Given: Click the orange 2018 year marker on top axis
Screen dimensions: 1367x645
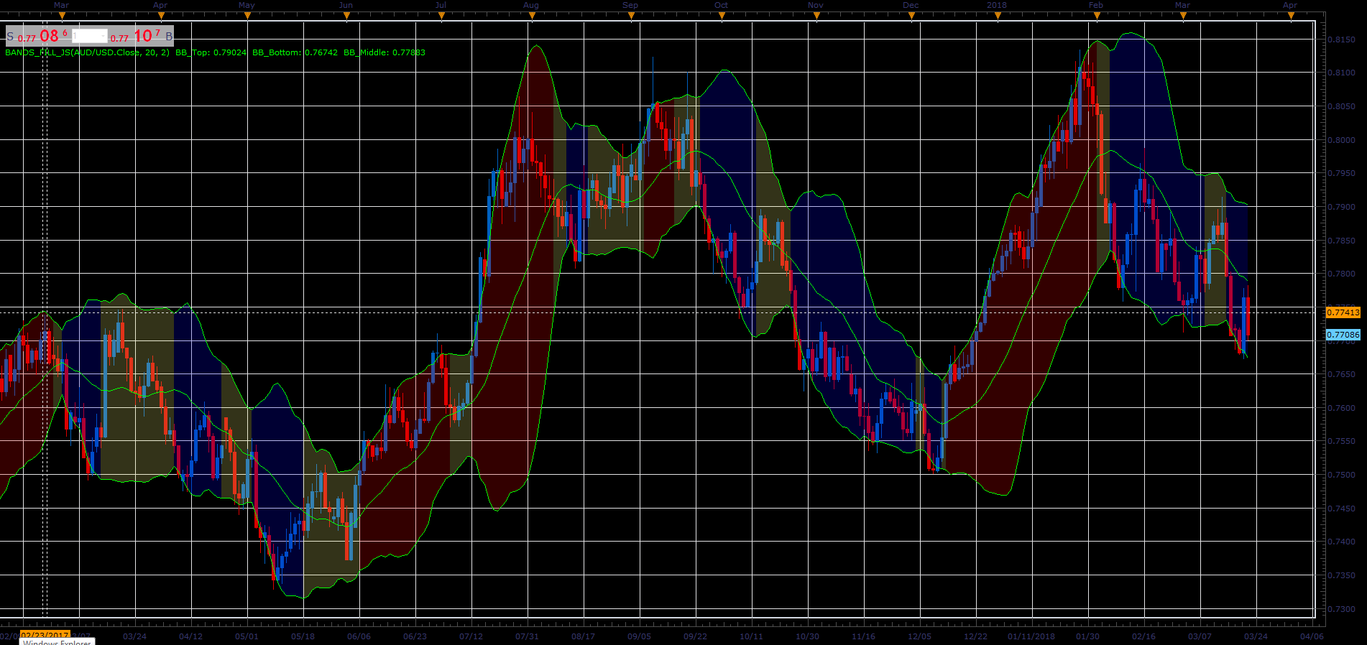Looking at the screenshot, I should pos(998,16).
